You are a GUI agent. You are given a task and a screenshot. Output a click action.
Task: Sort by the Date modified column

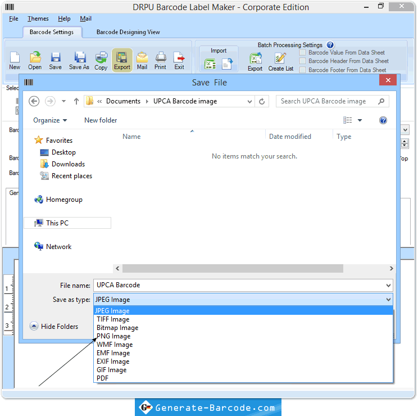(290, 137)
